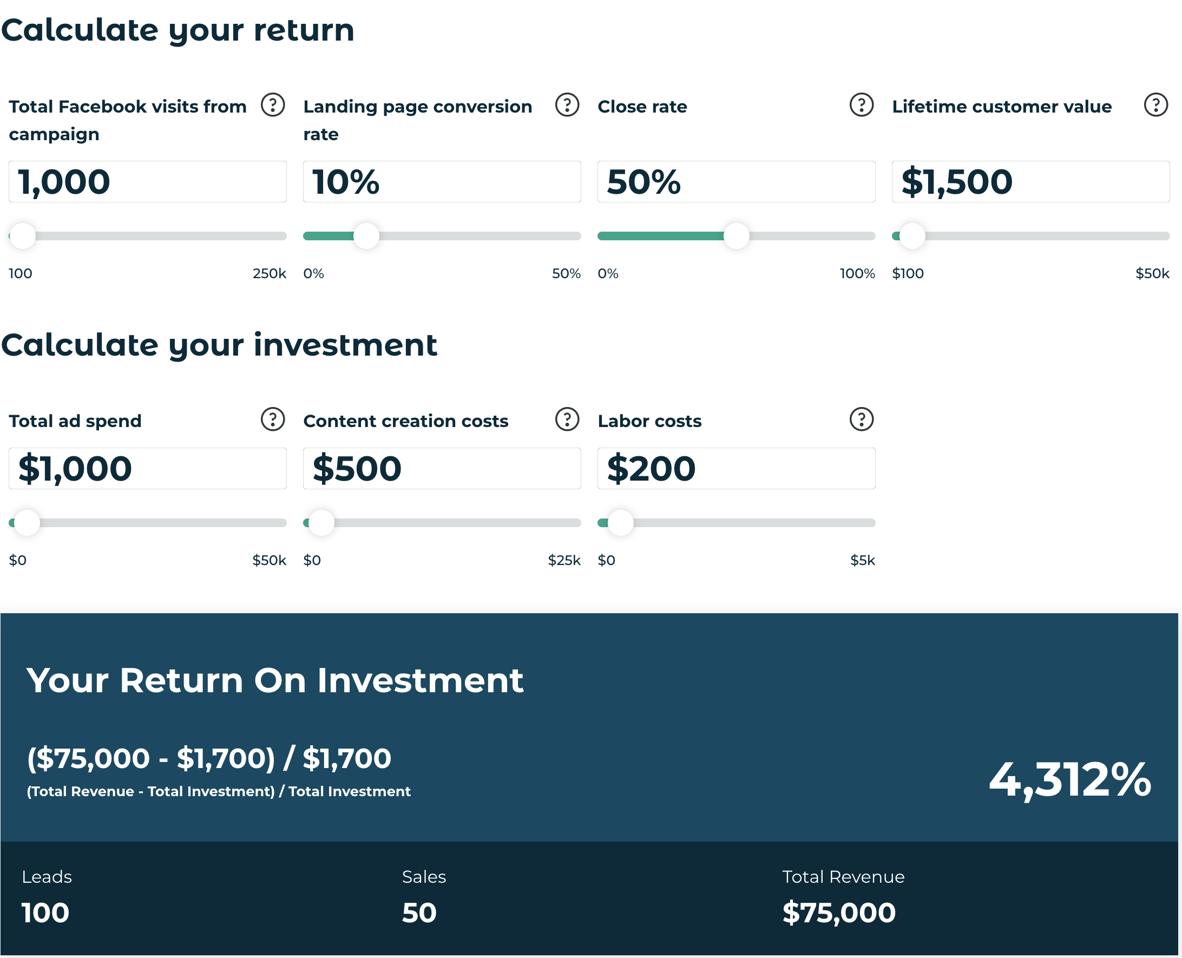Click the Total ad spend slider handle

pyautogui.click(x=27, y=523)
